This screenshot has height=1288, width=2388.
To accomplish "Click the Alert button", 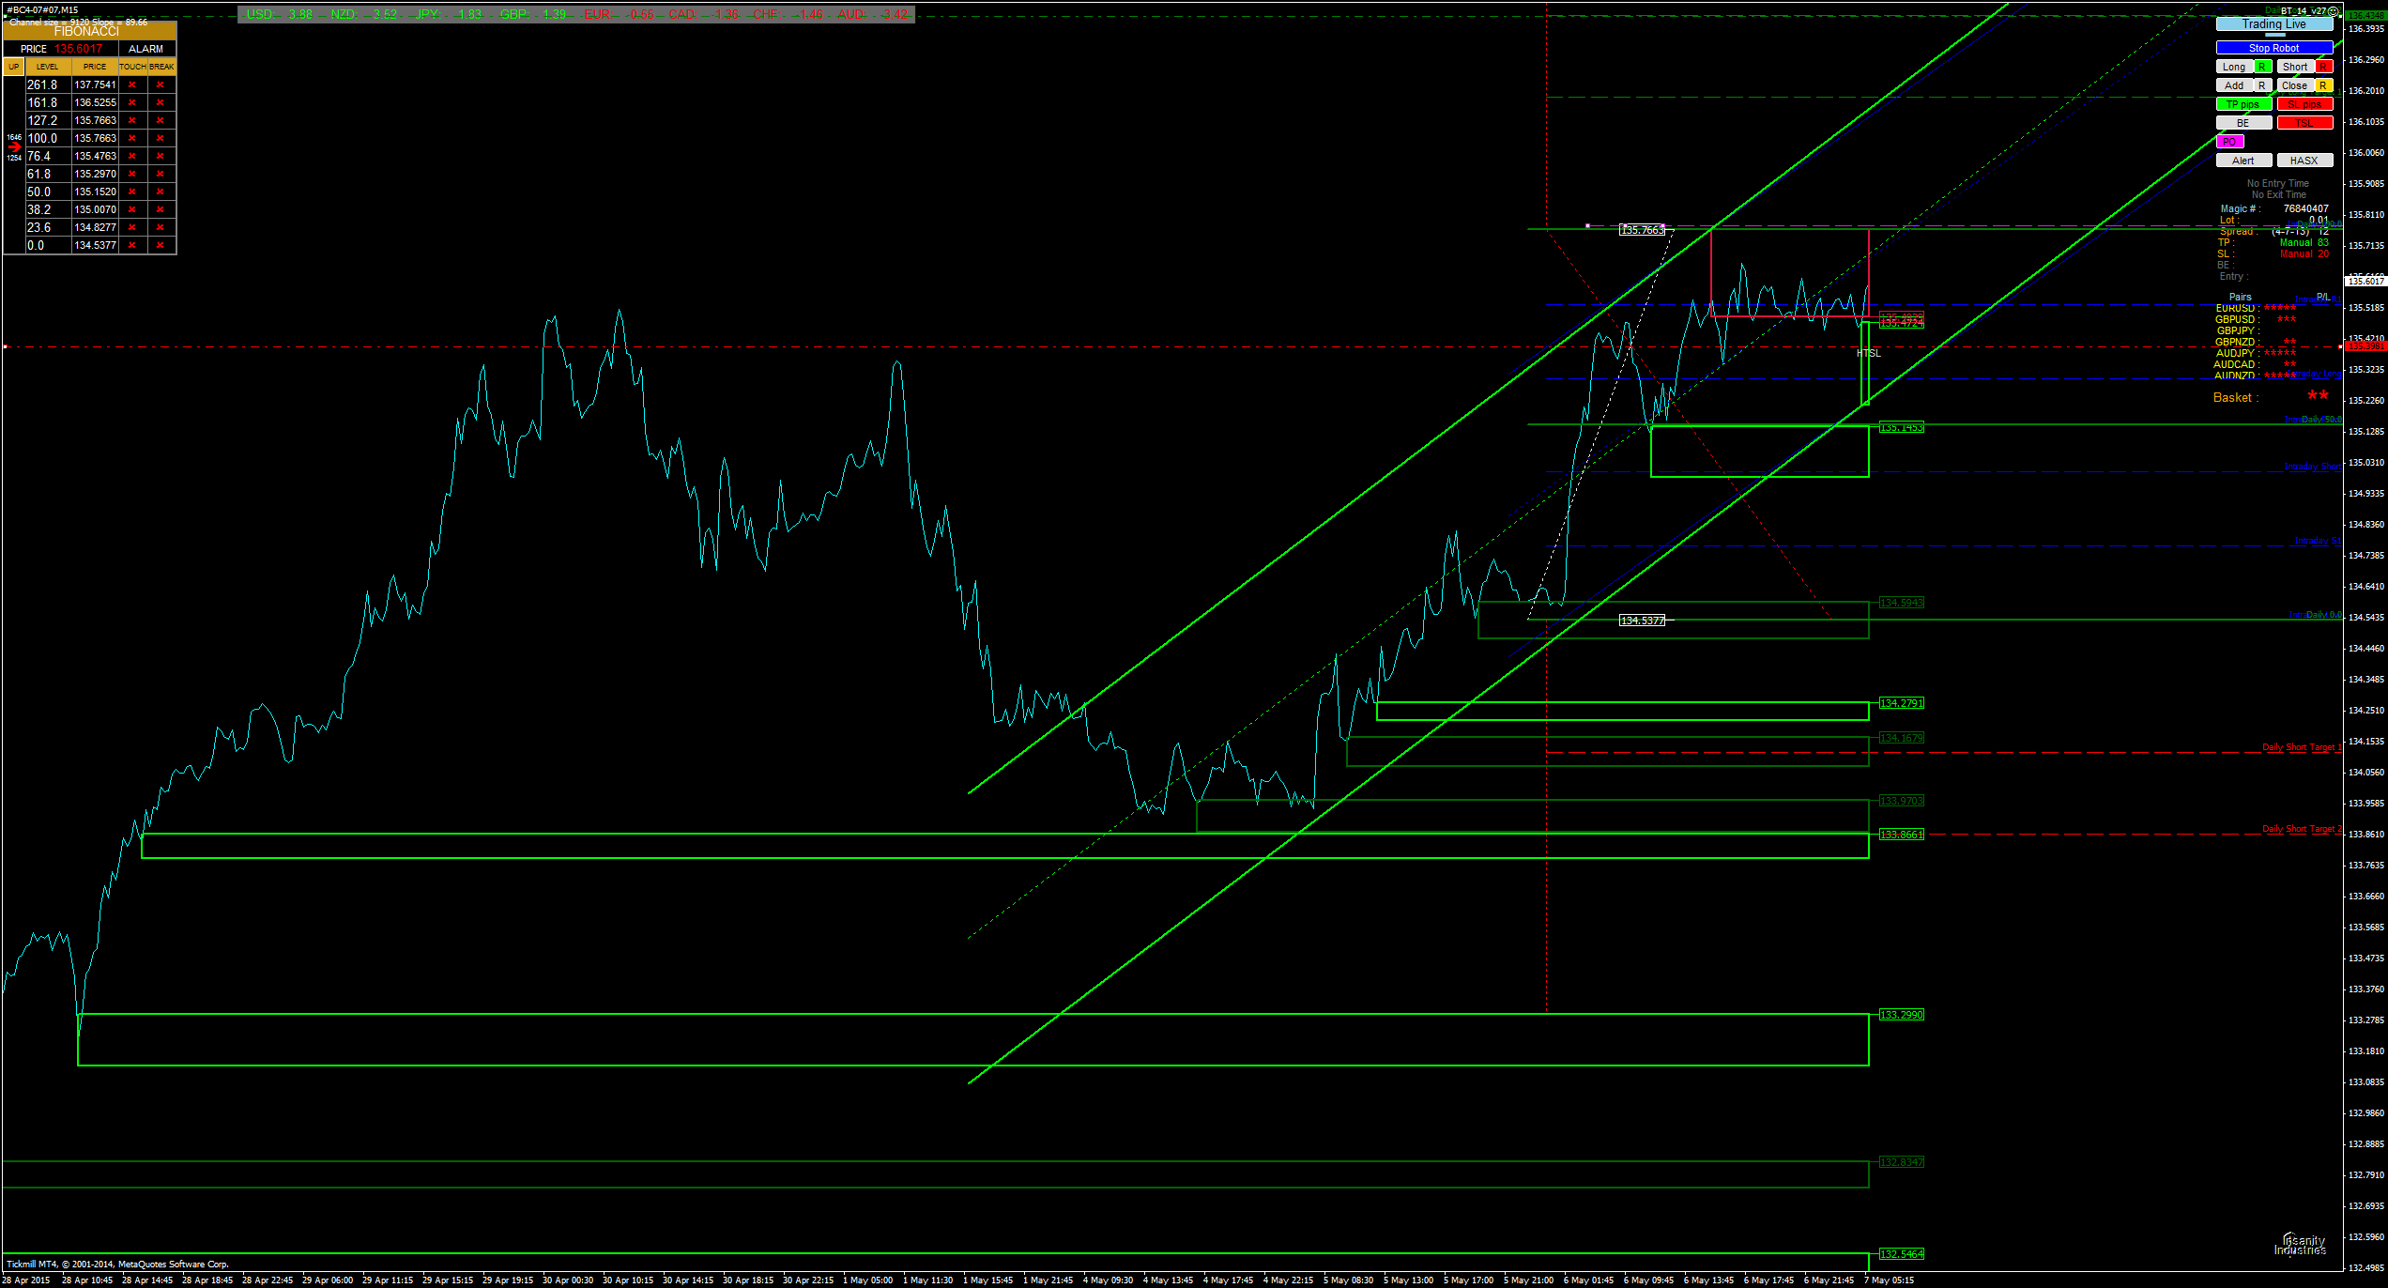I will (x=2243, y=161).
